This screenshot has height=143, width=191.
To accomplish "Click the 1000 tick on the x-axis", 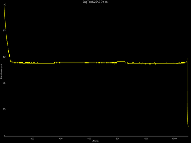I will click(x=146, y=139).
